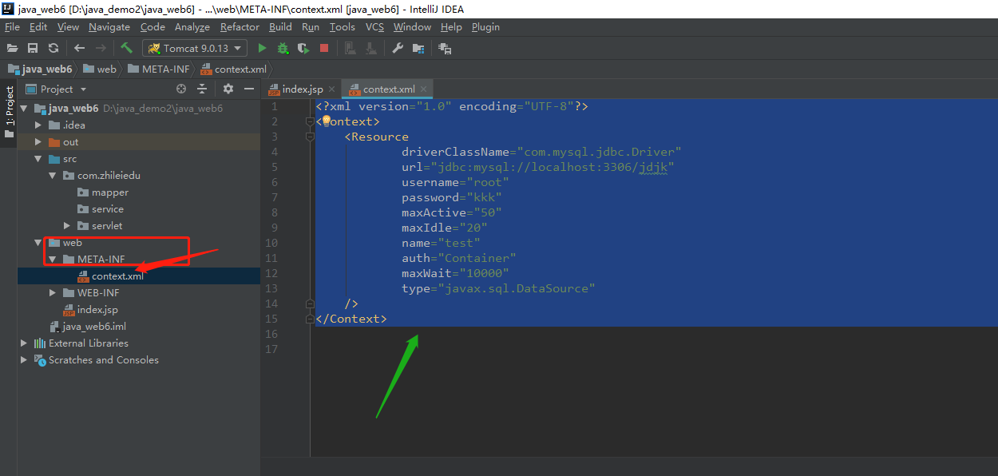Open Project Structure icon
998x476 pixels.
[x=418, y=48]
